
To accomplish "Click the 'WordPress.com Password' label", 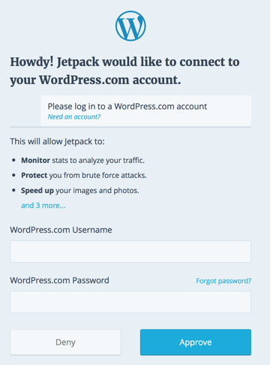I will [59, 280].
